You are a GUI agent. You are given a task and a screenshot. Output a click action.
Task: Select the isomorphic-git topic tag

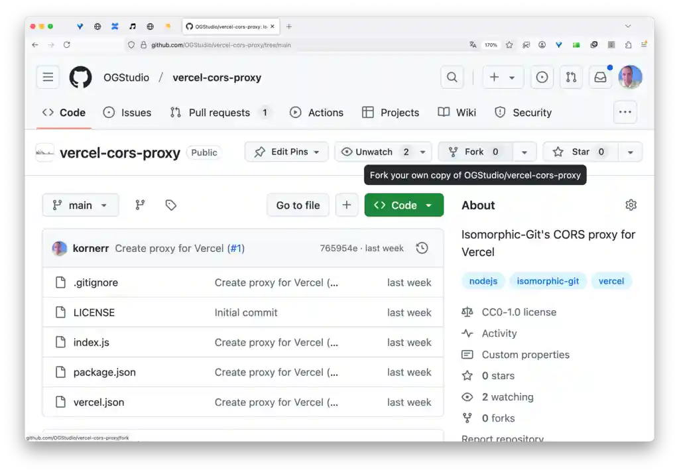click(x=548, y=281)
